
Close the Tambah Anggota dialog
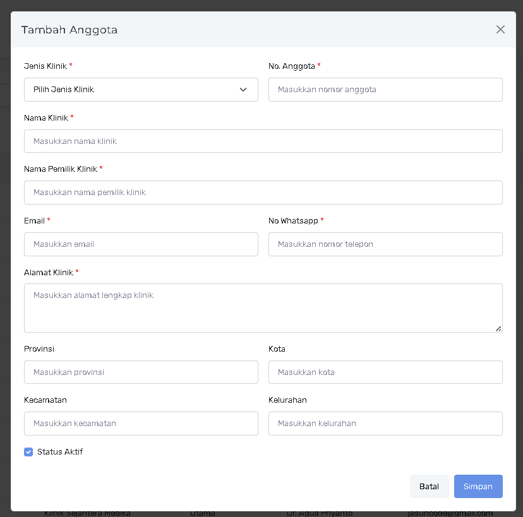(500, 30)
